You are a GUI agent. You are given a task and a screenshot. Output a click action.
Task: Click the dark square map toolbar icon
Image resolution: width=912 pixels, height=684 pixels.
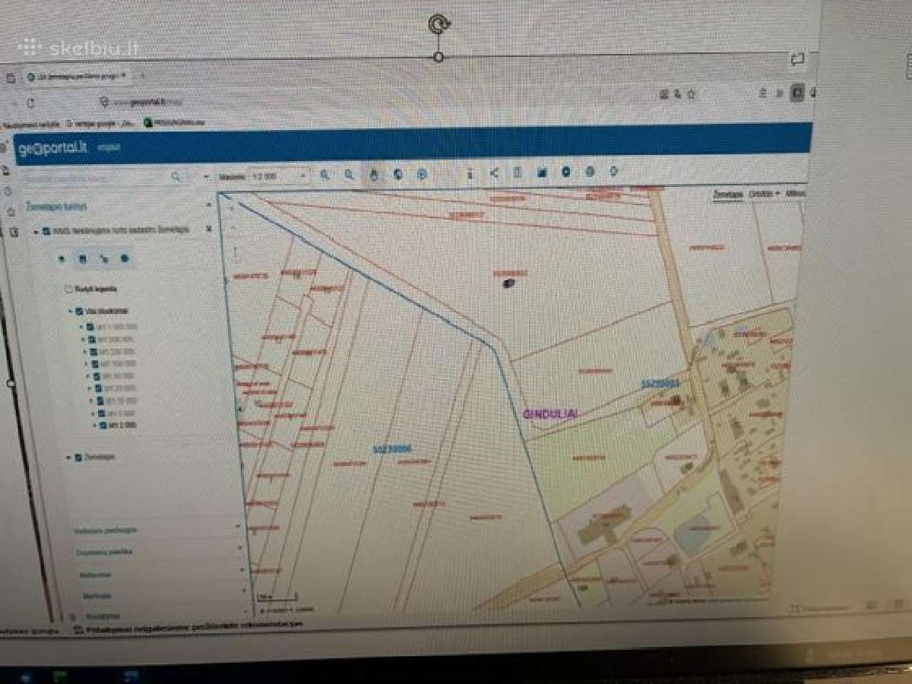pos(543,173)
